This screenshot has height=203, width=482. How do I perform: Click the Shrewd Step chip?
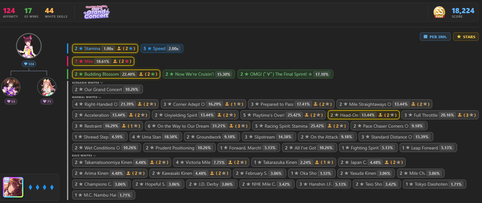pyautogui.click(x=100, y=137)
